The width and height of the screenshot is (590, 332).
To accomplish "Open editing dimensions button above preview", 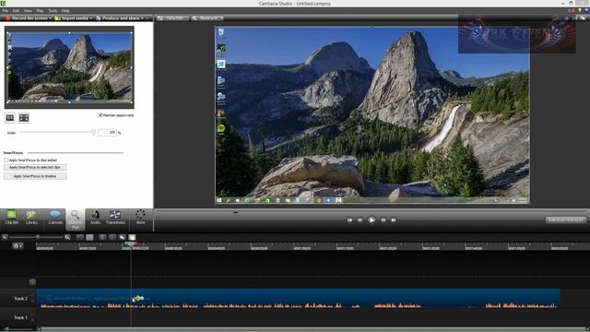I will pyautogui.click(x=172, y=18).
